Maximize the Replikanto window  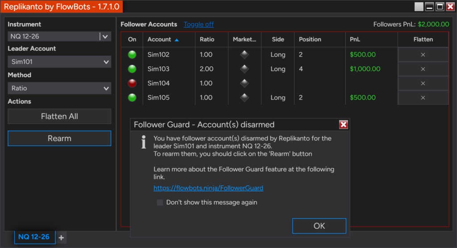pyautogui.click(x=440, y=7)
